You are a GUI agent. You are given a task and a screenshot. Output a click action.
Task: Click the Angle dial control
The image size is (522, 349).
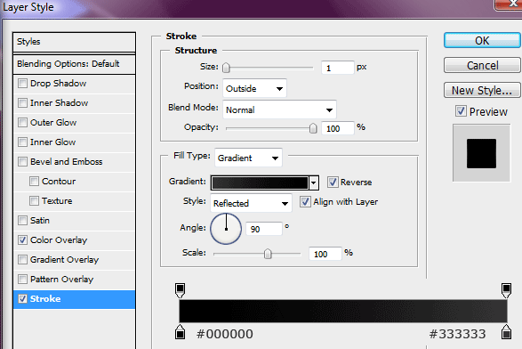226,229
